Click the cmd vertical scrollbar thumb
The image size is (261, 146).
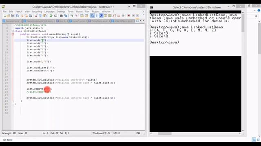(243, 23)
